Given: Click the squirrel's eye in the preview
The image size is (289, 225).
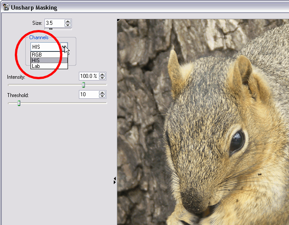Looking at the screenshot, I should 237,141.
